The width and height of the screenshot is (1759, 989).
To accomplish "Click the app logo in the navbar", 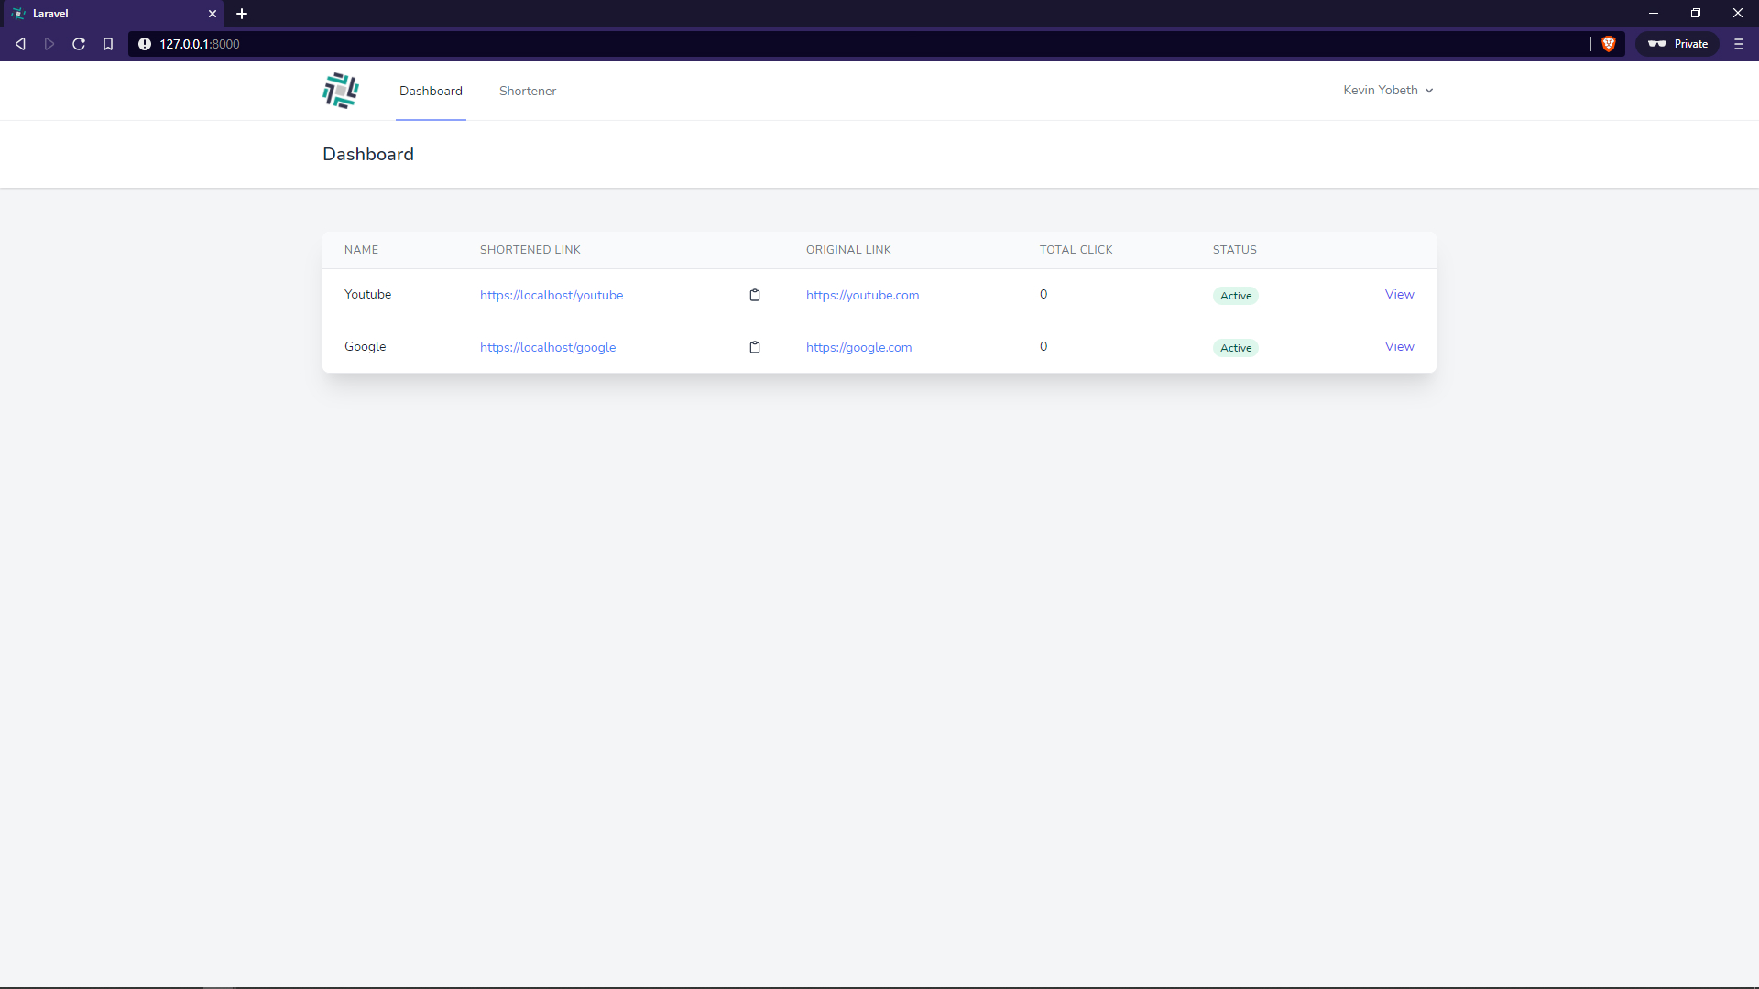I will point(341,91).
